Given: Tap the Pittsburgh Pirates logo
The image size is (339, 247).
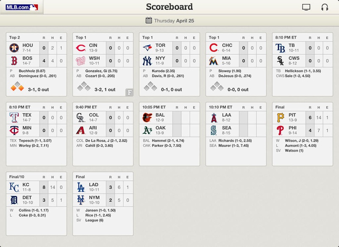Looking at the screenshot, I should point(281,118).
